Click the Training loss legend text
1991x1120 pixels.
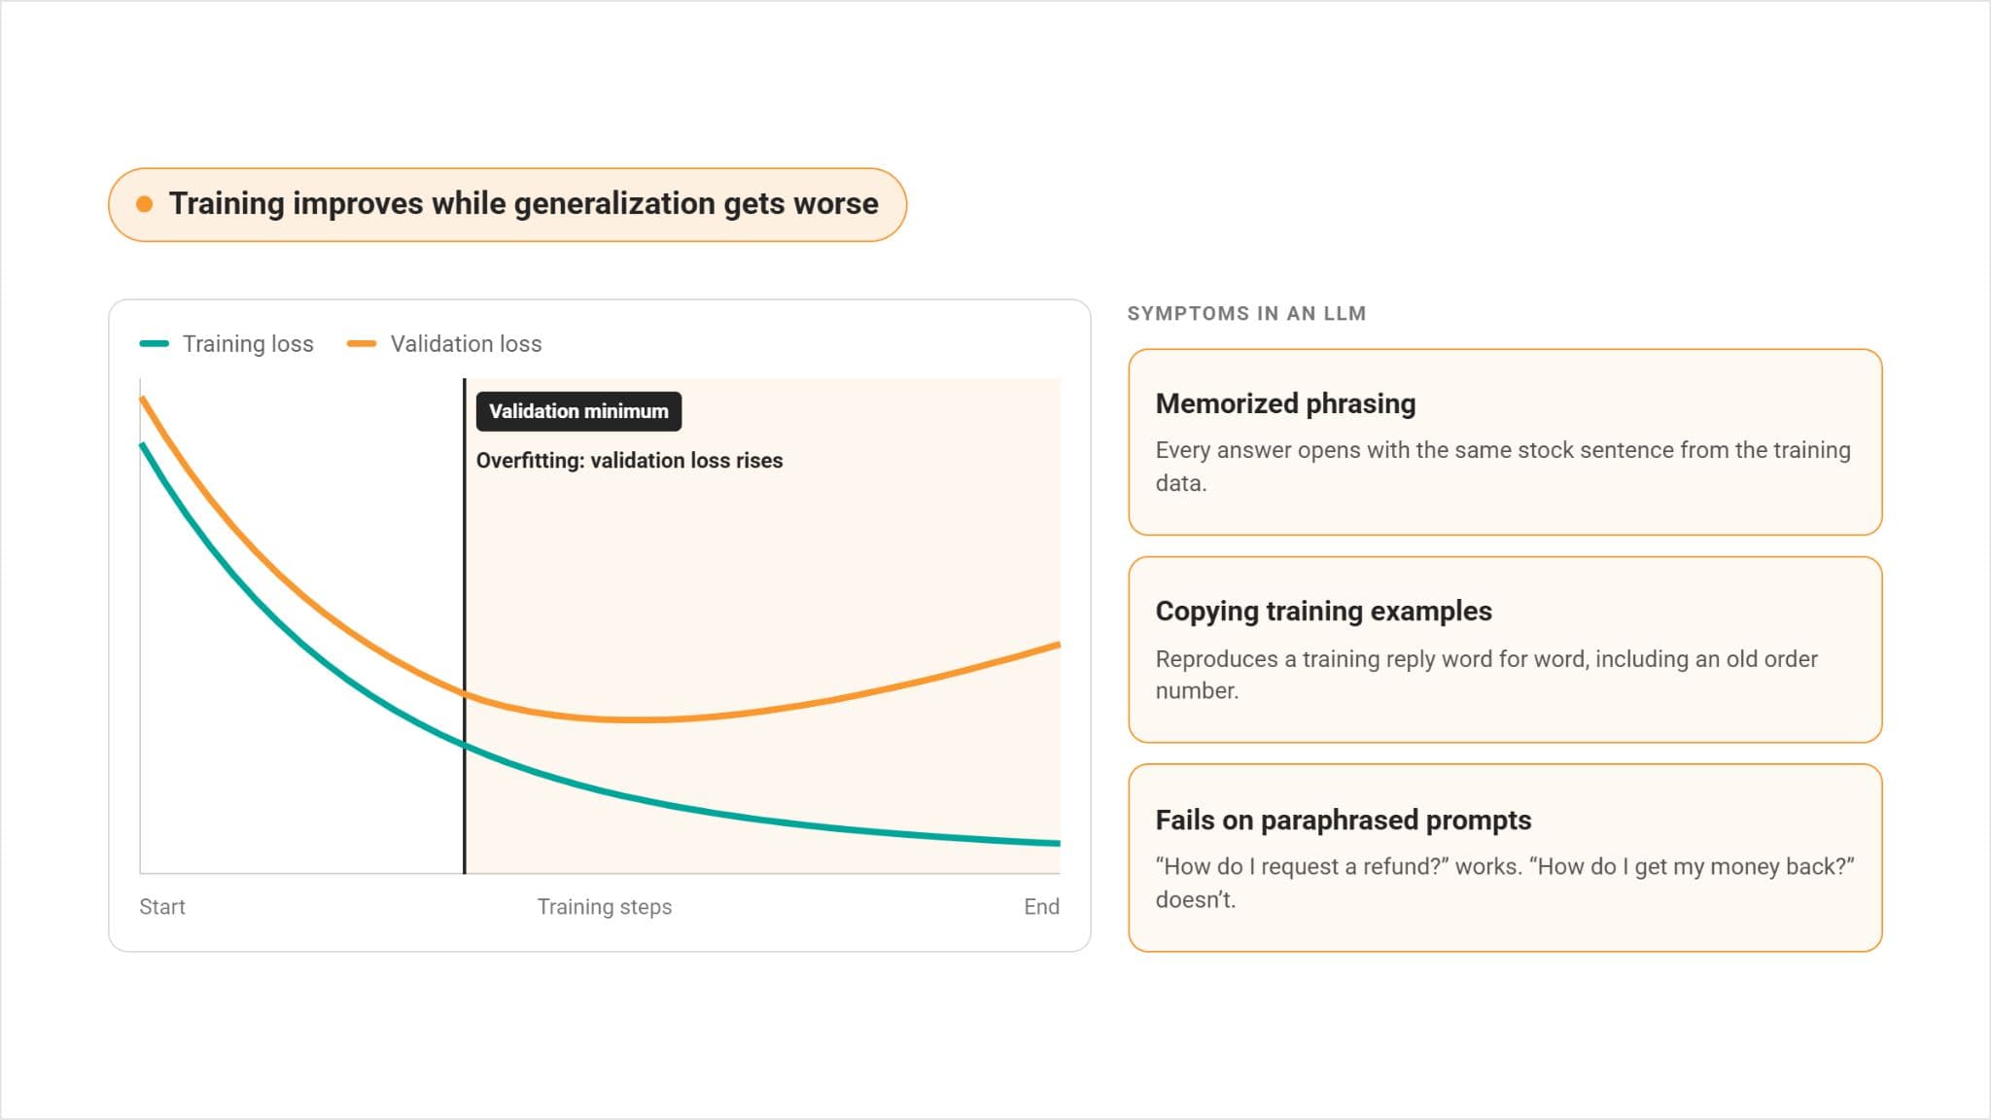[x=248, y=343]
